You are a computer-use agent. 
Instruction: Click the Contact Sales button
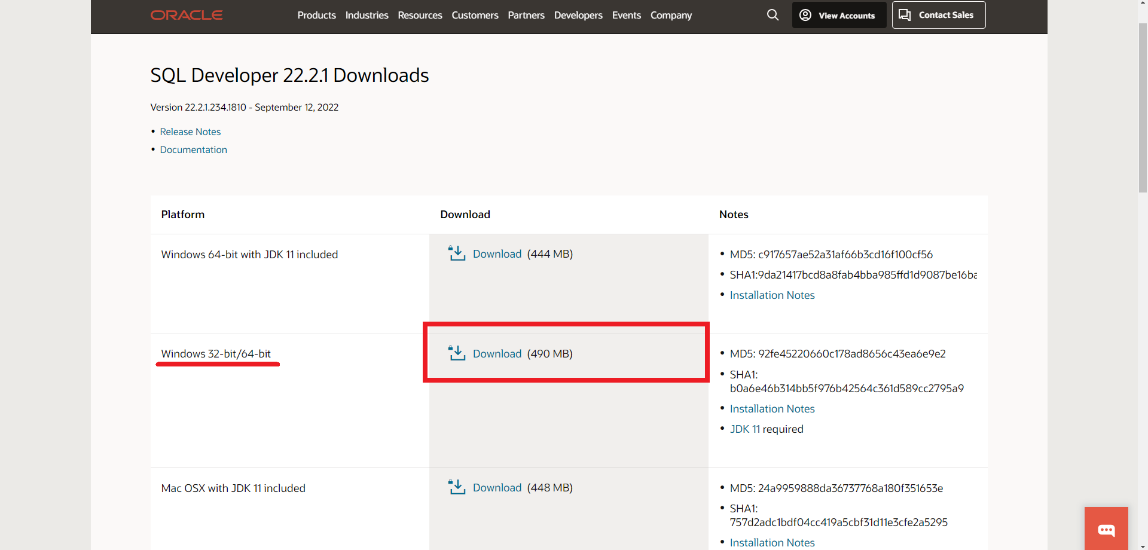click(x=939, y=15)
